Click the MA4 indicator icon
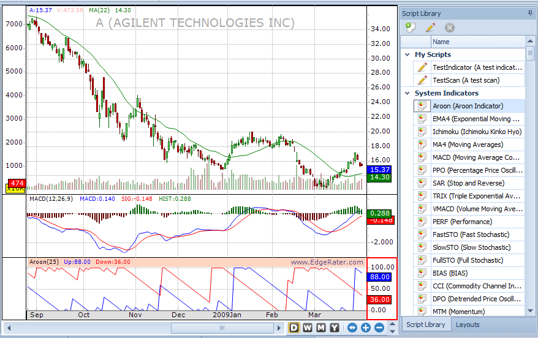 422,145
